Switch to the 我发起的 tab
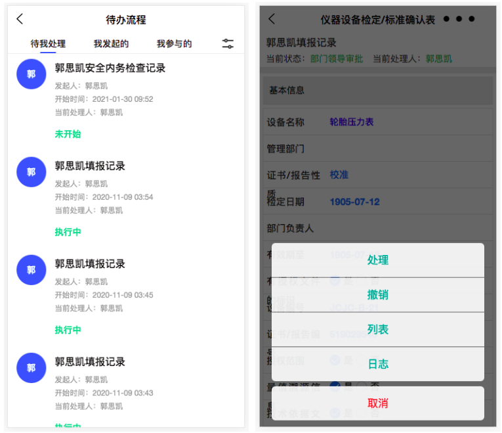Screen dimensions: 502x433 coord(111,44)
